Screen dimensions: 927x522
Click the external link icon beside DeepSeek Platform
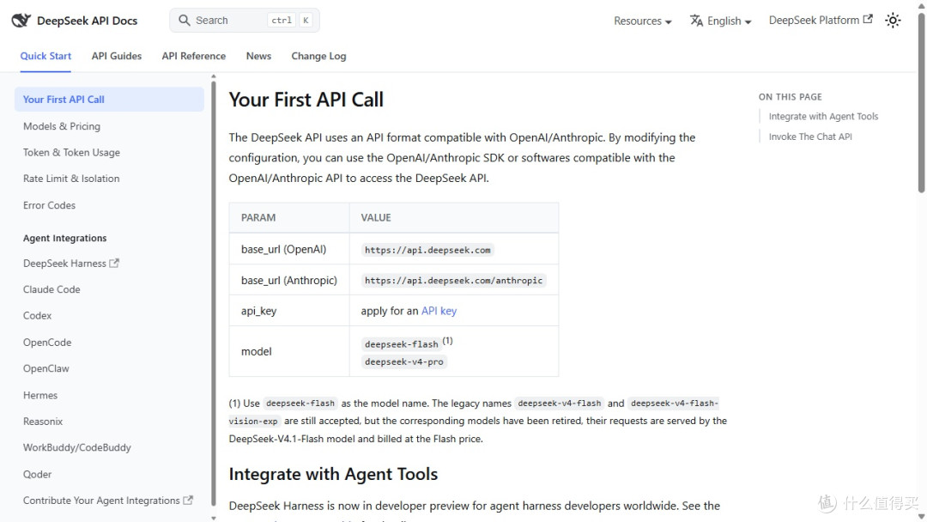pos(868,19)
